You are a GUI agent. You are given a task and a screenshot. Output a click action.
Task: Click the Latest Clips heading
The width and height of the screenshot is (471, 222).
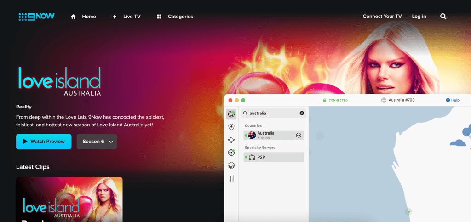click(x=33, y=167)
